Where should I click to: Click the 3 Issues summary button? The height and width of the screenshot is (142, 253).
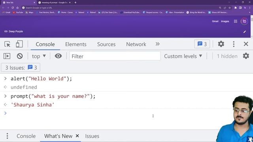coord(21,67)
